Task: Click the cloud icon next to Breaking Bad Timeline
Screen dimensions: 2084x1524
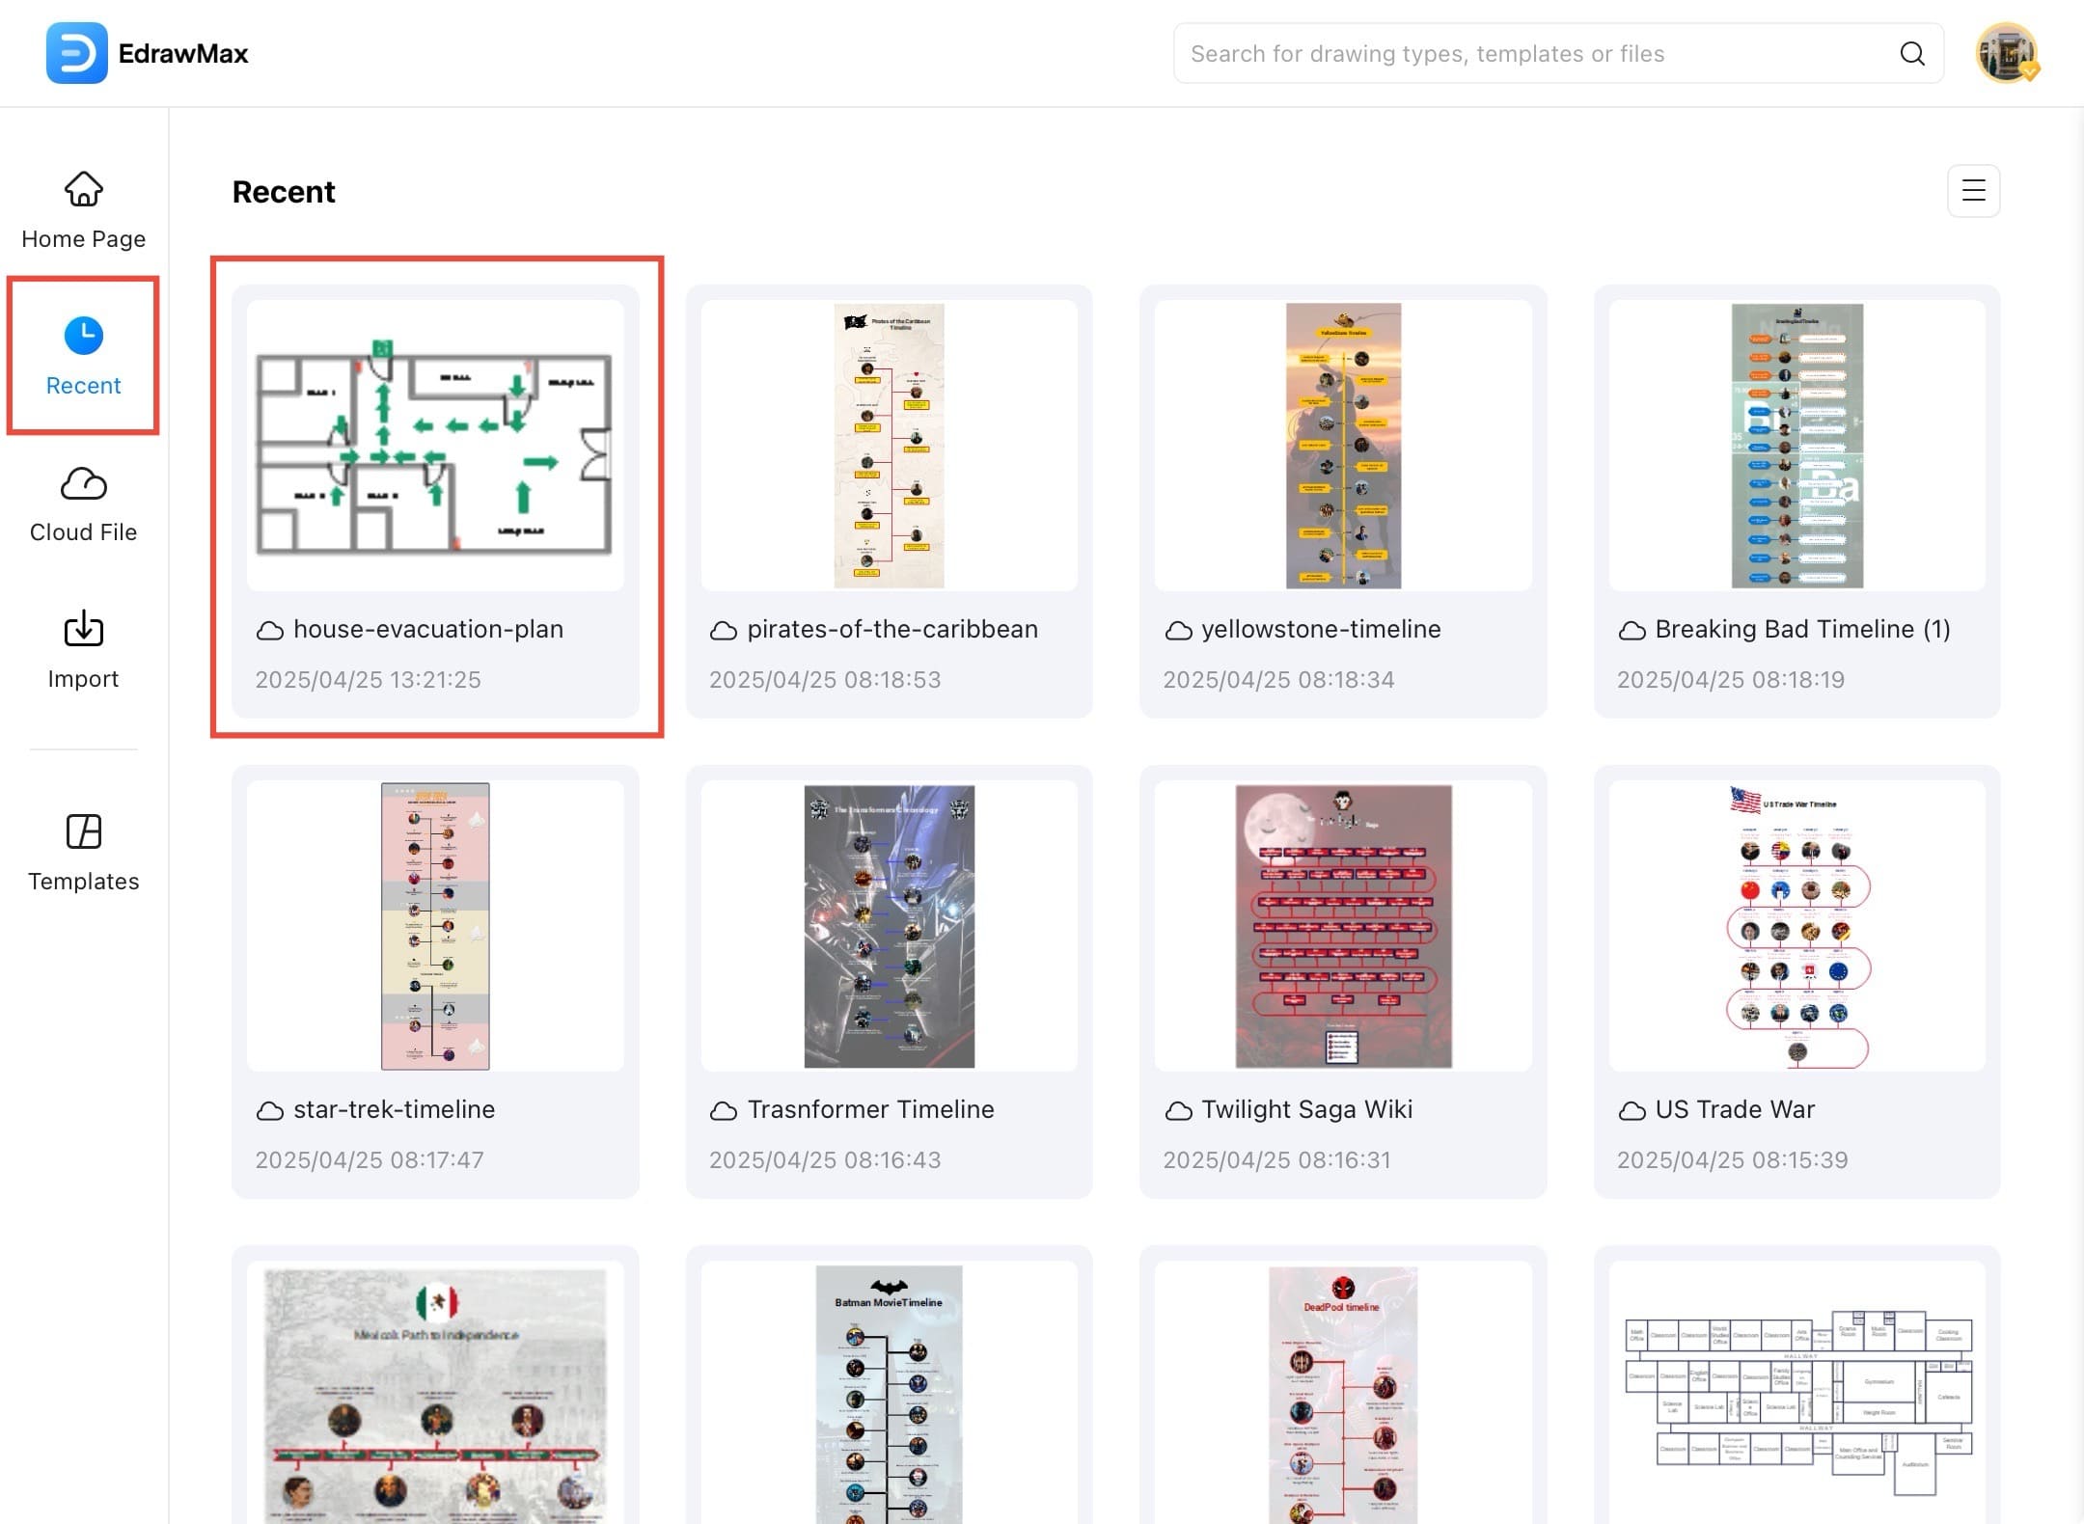Action: [x=1632, y=629]
